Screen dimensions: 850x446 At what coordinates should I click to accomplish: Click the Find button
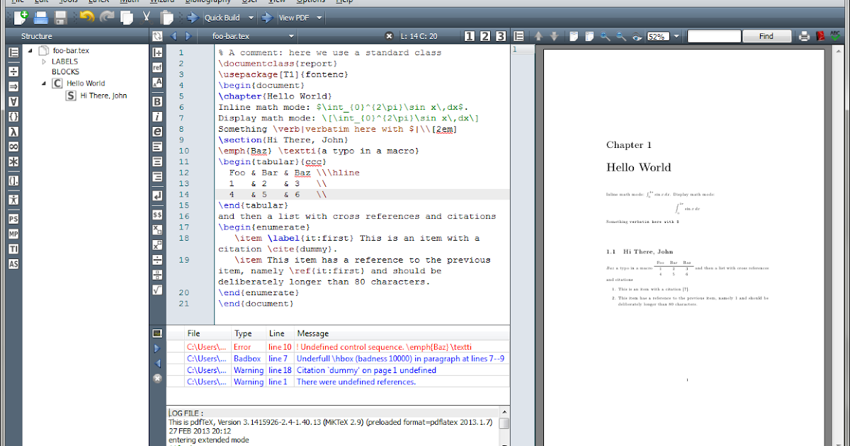766,36
